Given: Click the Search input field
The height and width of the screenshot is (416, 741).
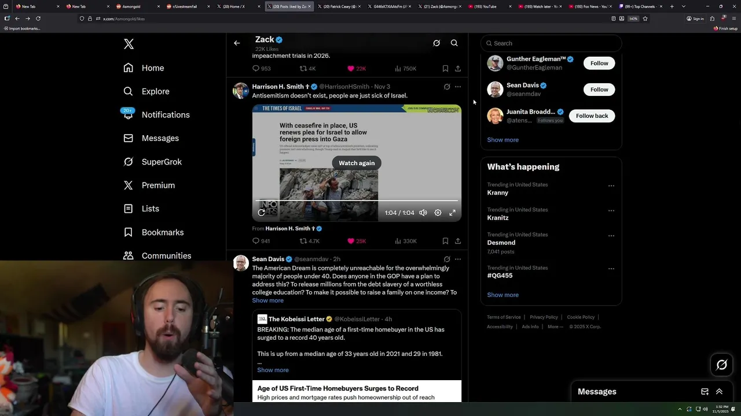Looking at the screenshot, I should (x=551, y=43).
